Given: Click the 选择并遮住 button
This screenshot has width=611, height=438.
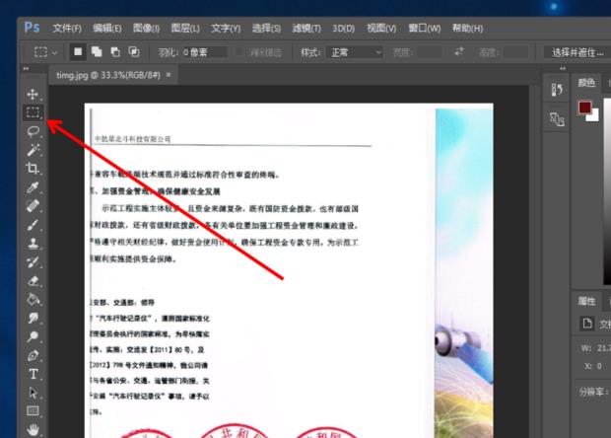Looking at the screenshot, I should point(577,51).
